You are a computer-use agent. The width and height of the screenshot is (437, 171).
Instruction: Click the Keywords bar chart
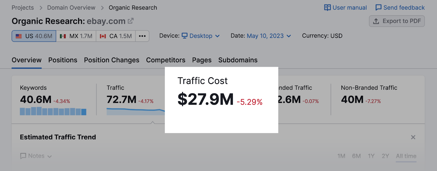[53, 111]
